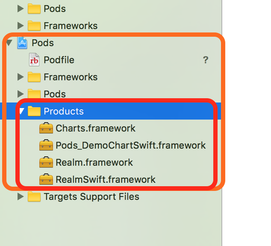Select the Pods Xcode project blueprint icon
The height and width of the screenshot is (246, 271).
(x=22, y=43)
